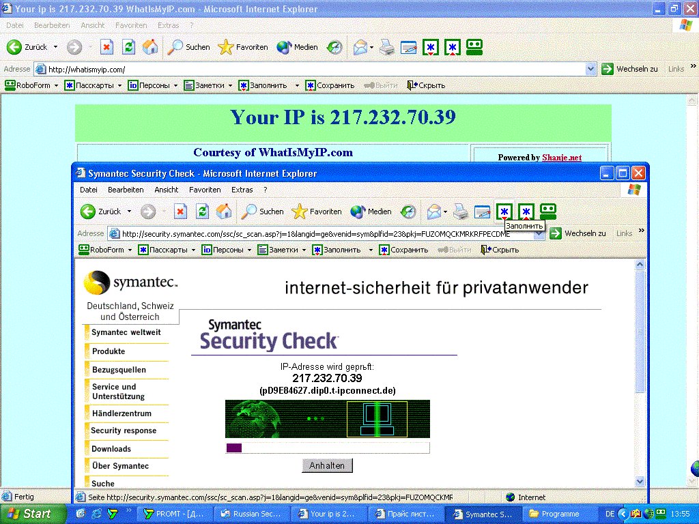
Task: Click the Print icon in Symantec window
Action: pyautogui.click(x=461, y=212)
